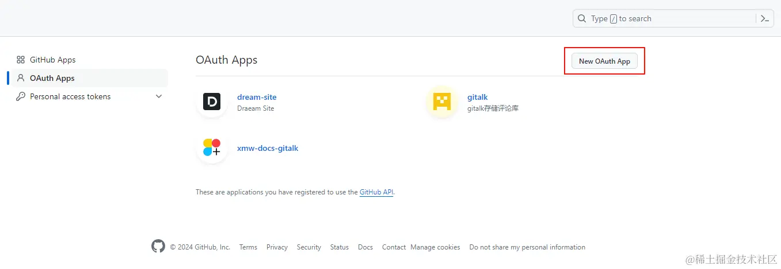
Task: Open Terms footer link
Action: pyautogui.click(x=248, y=247)
